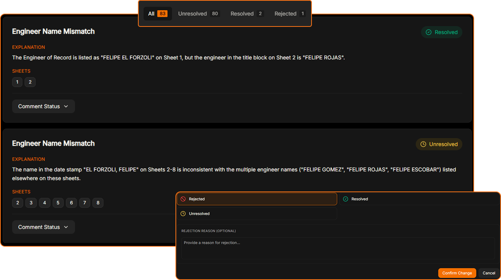Viewport: 501px width, 280px height.
Task: Select the Rejected status option
Action: pyautogui.click(x=257, y=199)
